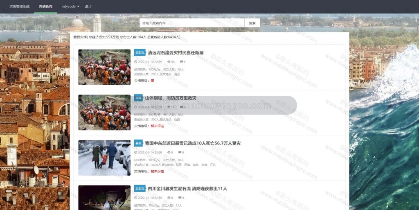Click the 最新灾情 summary statistics line
The width and height of the screenshot is (419, 210).
(127, 37)
